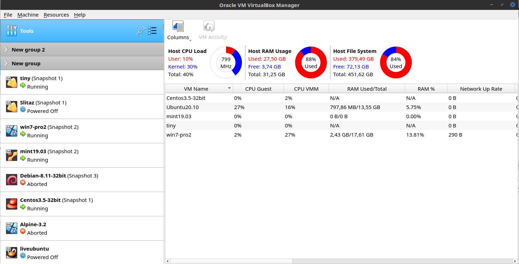Click the '2,43 GB/17,61 GB' cell
The width and height of the screenshot is (519, 264).
pos(352,135)
